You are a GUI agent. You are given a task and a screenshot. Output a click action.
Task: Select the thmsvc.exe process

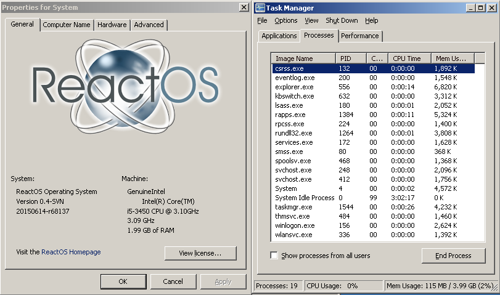click(x=374, y=216)
